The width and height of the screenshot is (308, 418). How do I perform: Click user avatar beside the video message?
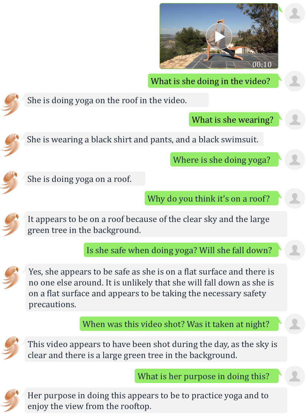[295, 13]
